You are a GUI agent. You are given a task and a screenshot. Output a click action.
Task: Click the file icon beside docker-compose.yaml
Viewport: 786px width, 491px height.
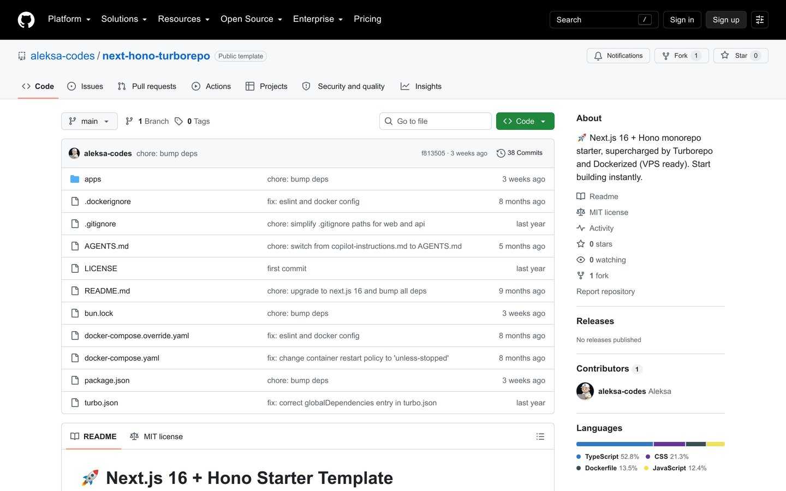pyautogui.click(x=75, y=358)
